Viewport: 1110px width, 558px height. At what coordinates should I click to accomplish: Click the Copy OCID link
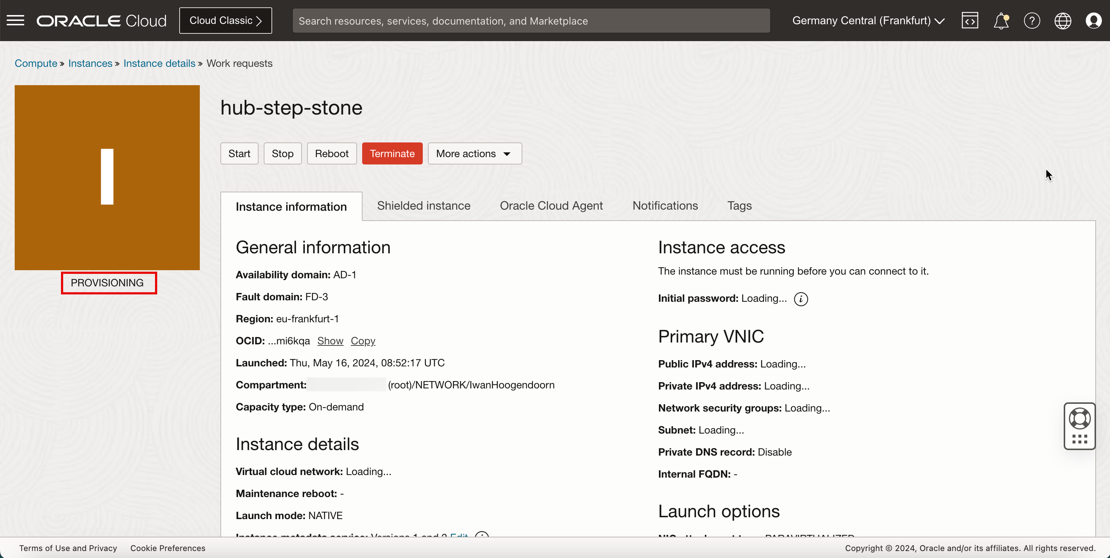363,341
